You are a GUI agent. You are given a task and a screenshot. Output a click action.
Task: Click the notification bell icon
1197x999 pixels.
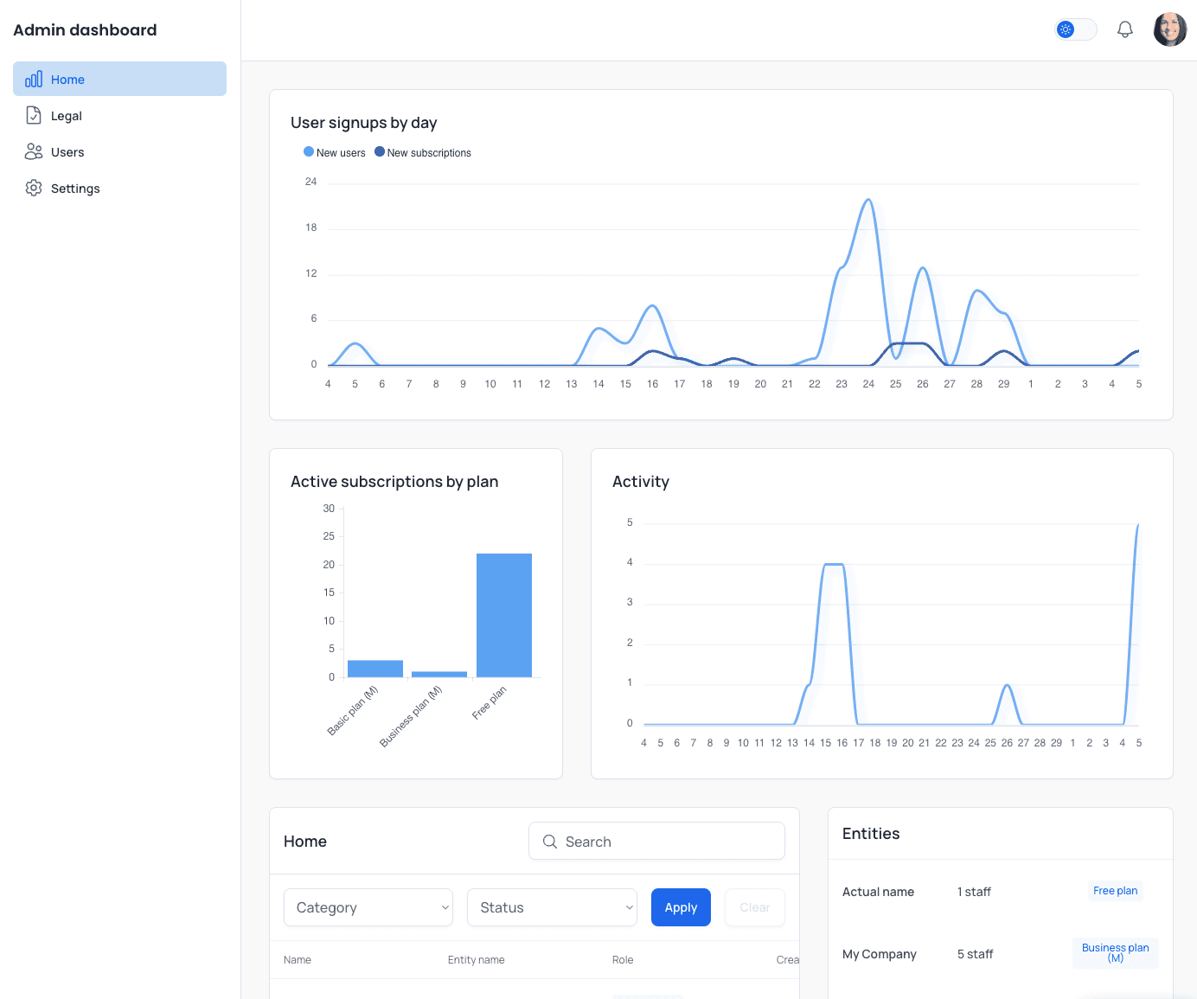pyautogui.click(x=1125, y=29)
